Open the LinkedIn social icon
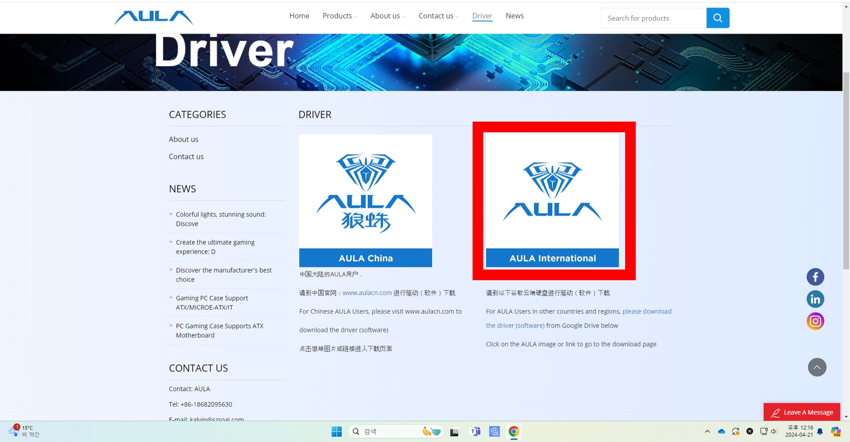The width and height of the screenshot is (850, 442). click(815, 299)
